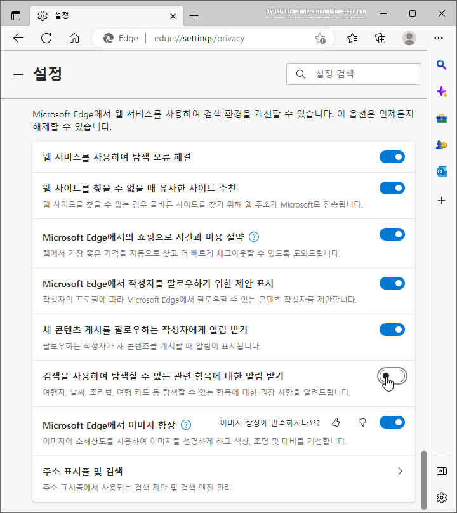Toggle creator follow suggestions switch
This screenshot has height=513, width=457.
point(392,283)
